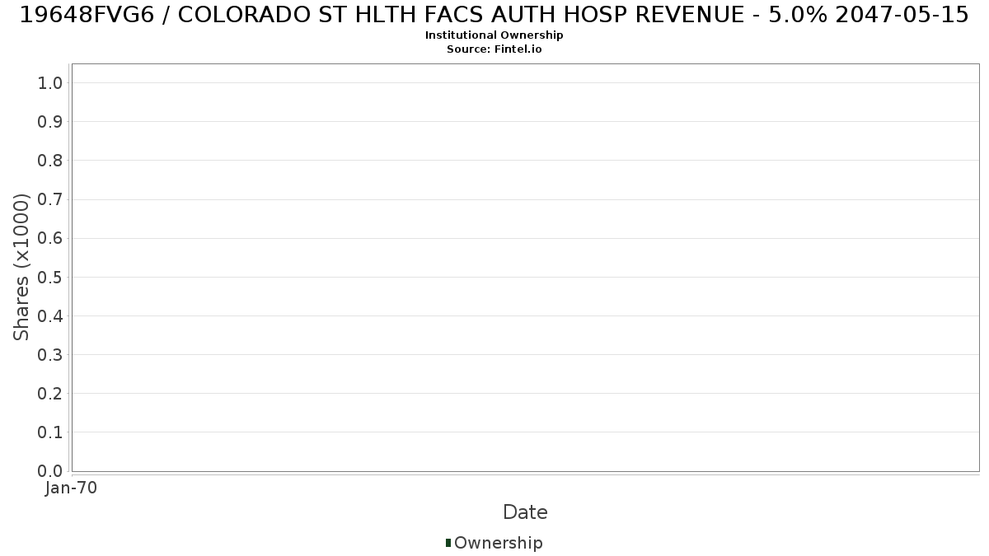Click the Jan-70 x-axis tick label

72,488
